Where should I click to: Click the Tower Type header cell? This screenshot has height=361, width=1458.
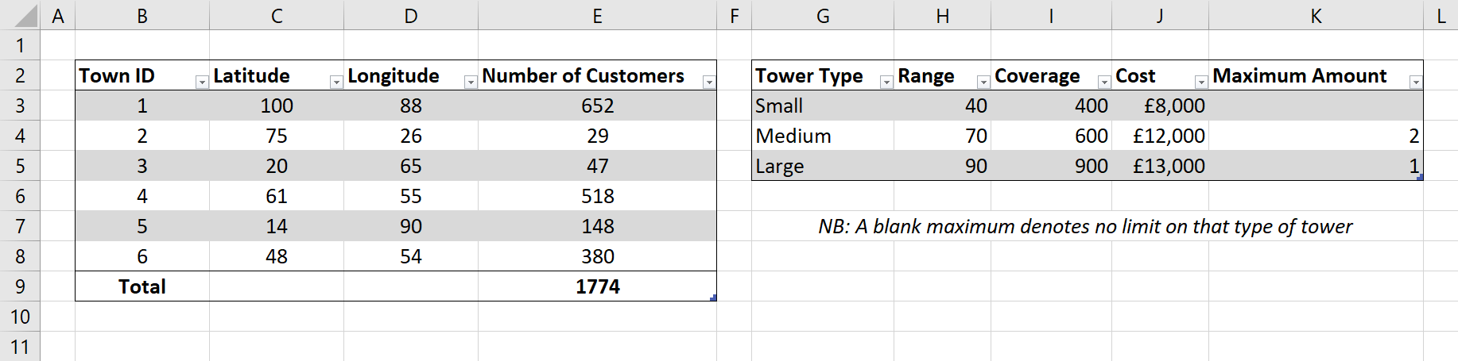pos(823,75)
